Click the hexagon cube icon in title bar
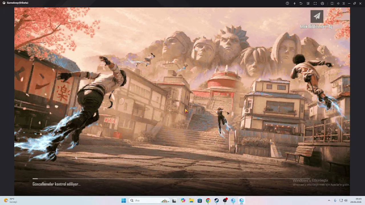This screenshot has width=365, height=205. [322, 3]
